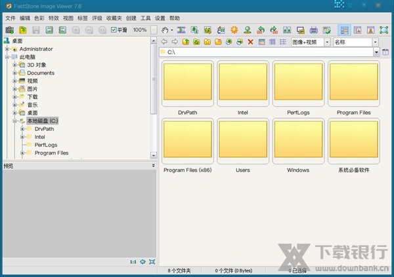Open the 名称 sort order dropdown
The image size is (394, 277).
pyautogui.click(x=356, y=42)
